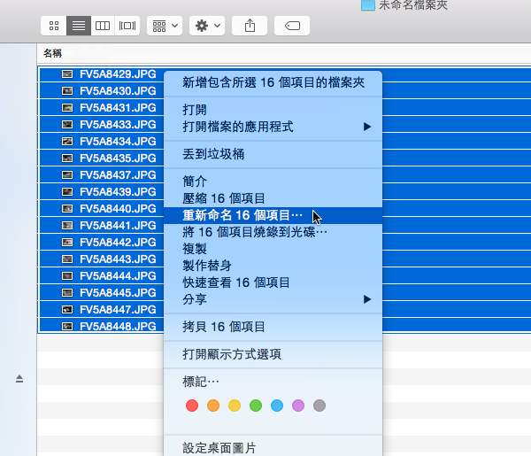
Task: Choose 丟到垃圾桶 in the context menu
Action: pos(213,154)
